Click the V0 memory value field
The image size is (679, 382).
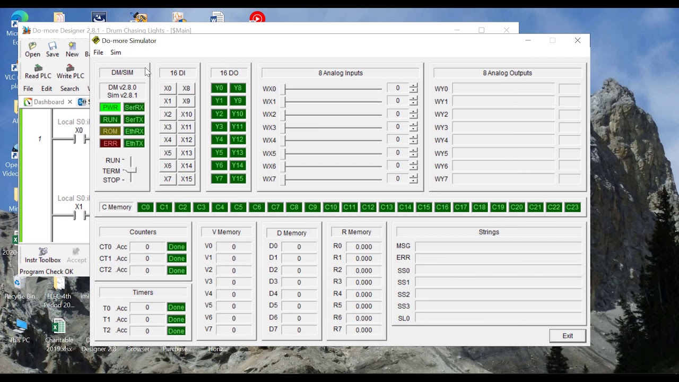tap(233, 247)
